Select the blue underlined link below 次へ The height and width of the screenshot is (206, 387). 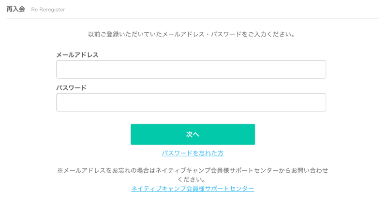tap(193, 153)
